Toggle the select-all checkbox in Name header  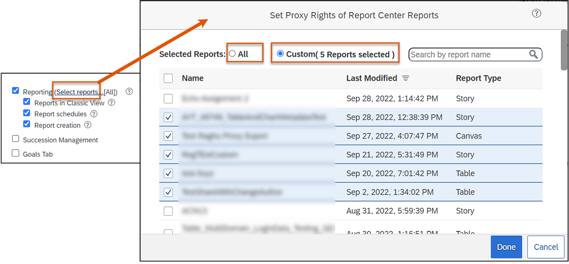pos(168,78)
